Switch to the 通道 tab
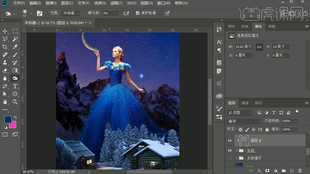The image size is (310, 174). pyautogui.click(x=245, y=103)
